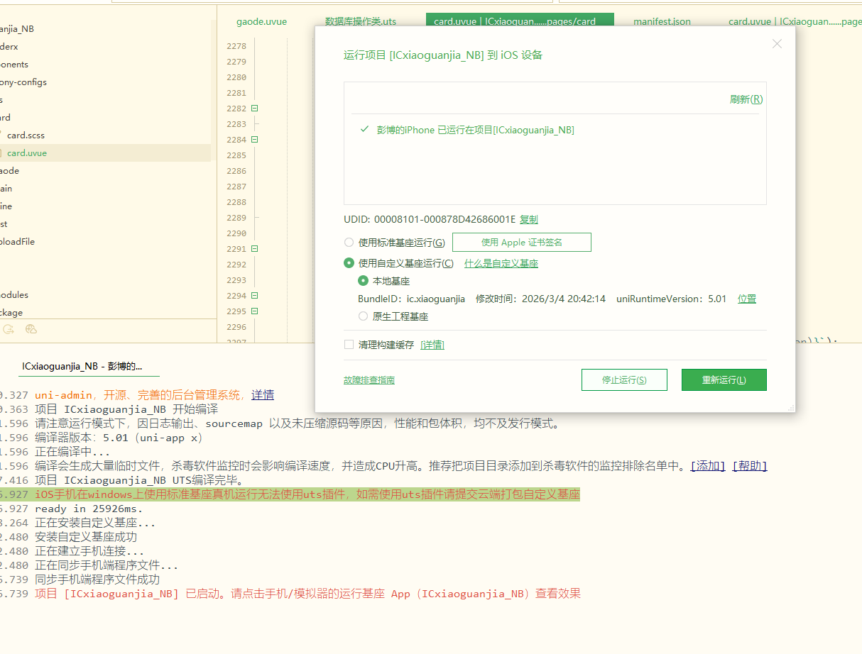The image size is (862, 654).
Task: Collapse the code fold at line 2282
Action: tap(254, 109)
